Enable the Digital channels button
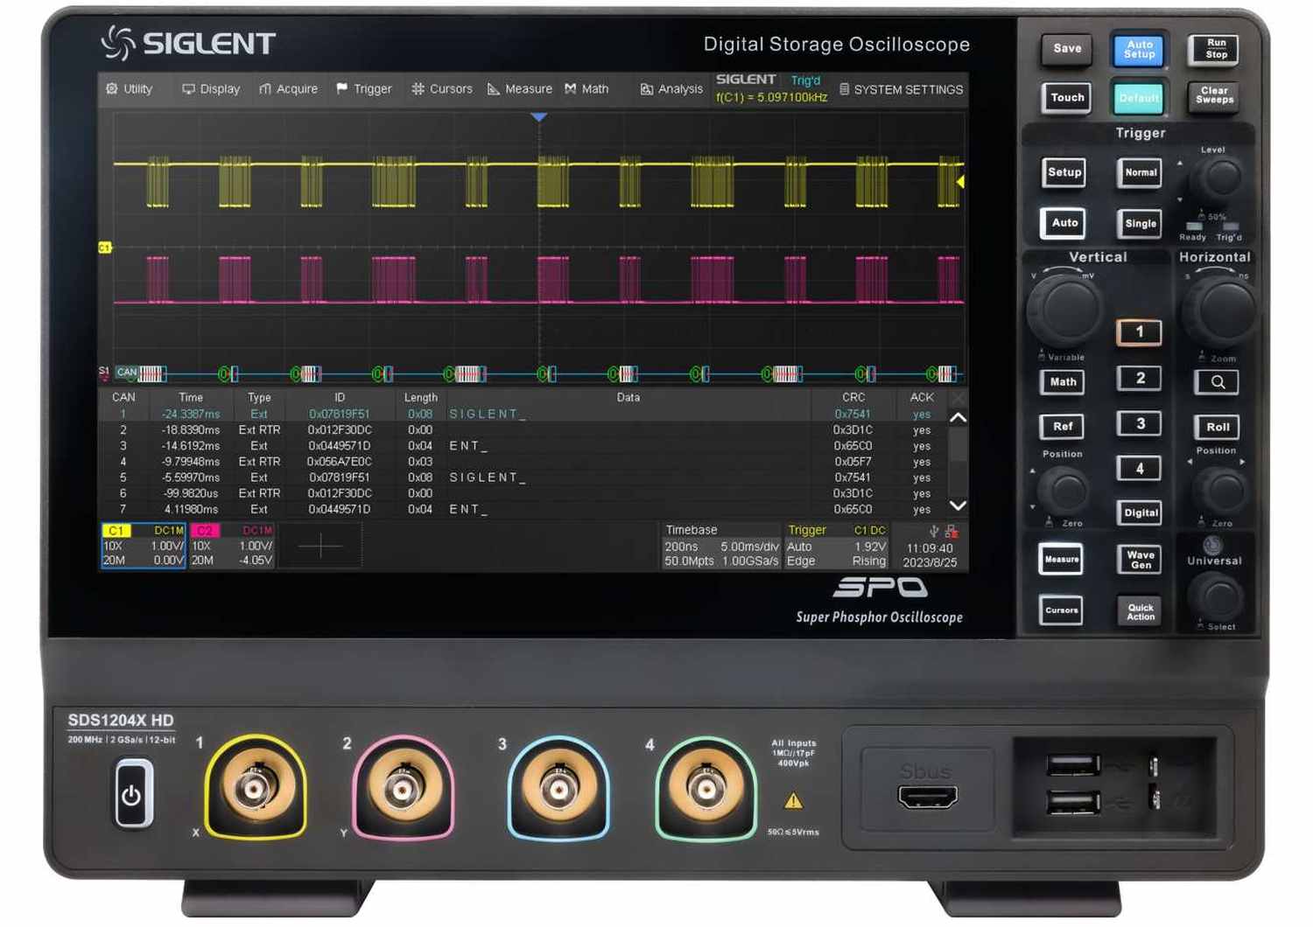 tap(1140, 513)
